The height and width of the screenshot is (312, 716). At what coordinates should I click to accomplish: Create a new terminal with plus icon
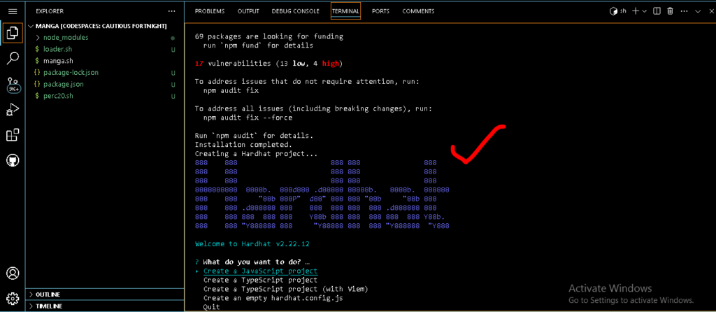pyautogui.click(x=635, y=11)
